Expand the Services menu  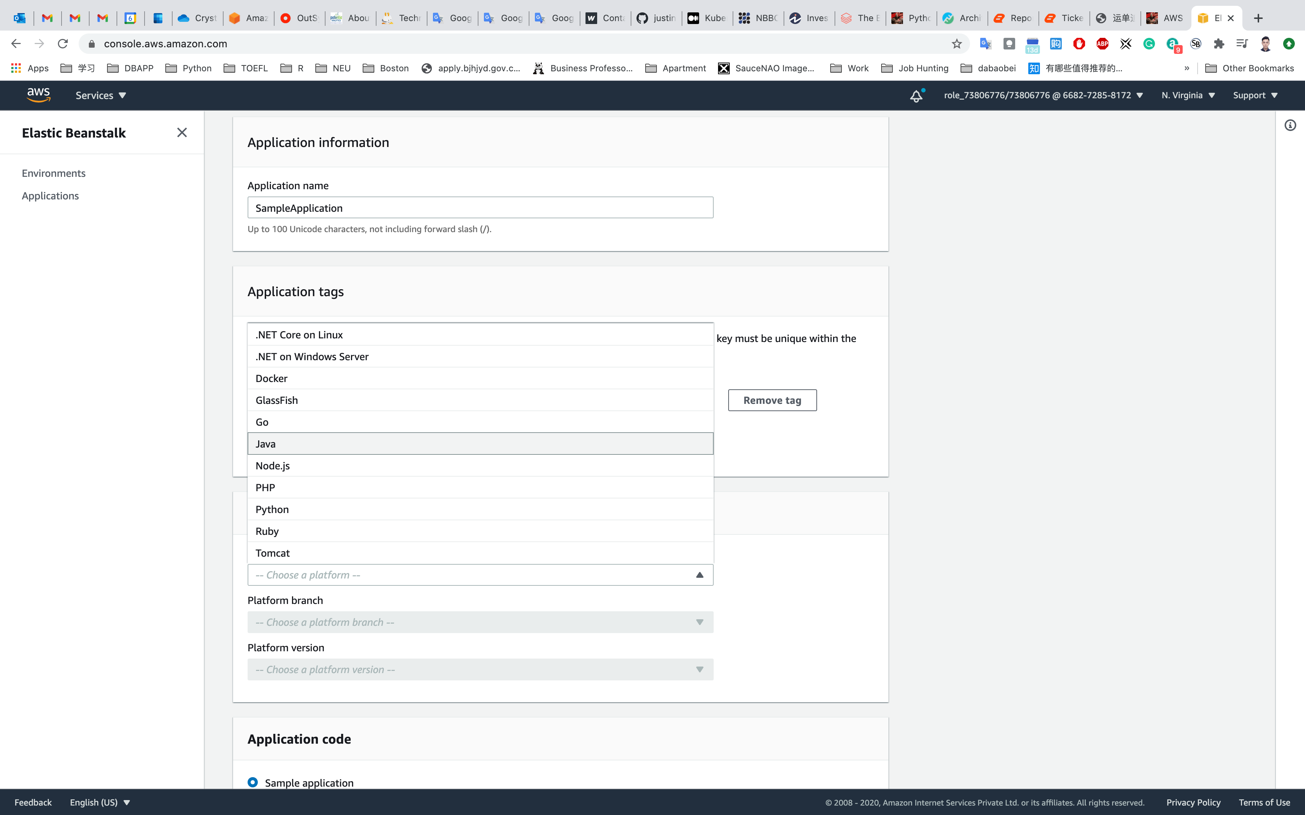101,95
